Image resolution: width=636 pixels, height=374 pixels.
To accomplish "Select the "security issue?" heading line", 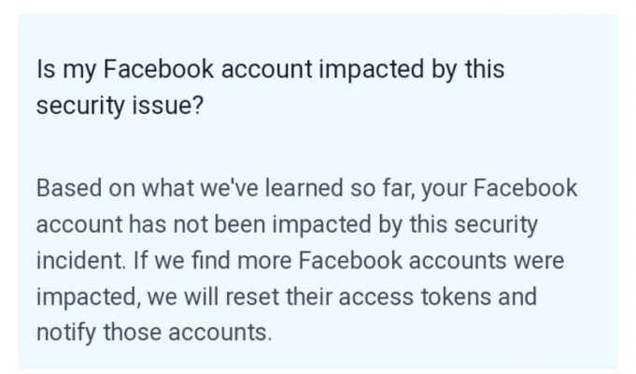I will (x=120, y=106).
